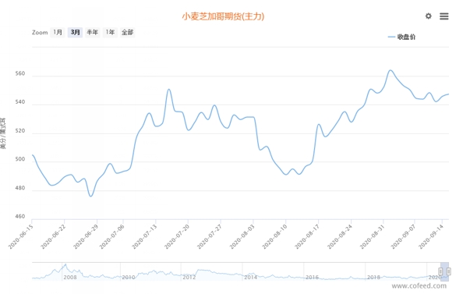
Task: Click the y-axis value 500
Action: click(20, 159)
